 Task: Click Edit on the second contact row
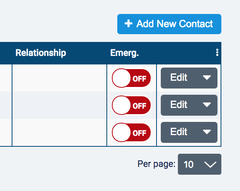(179, 105)
